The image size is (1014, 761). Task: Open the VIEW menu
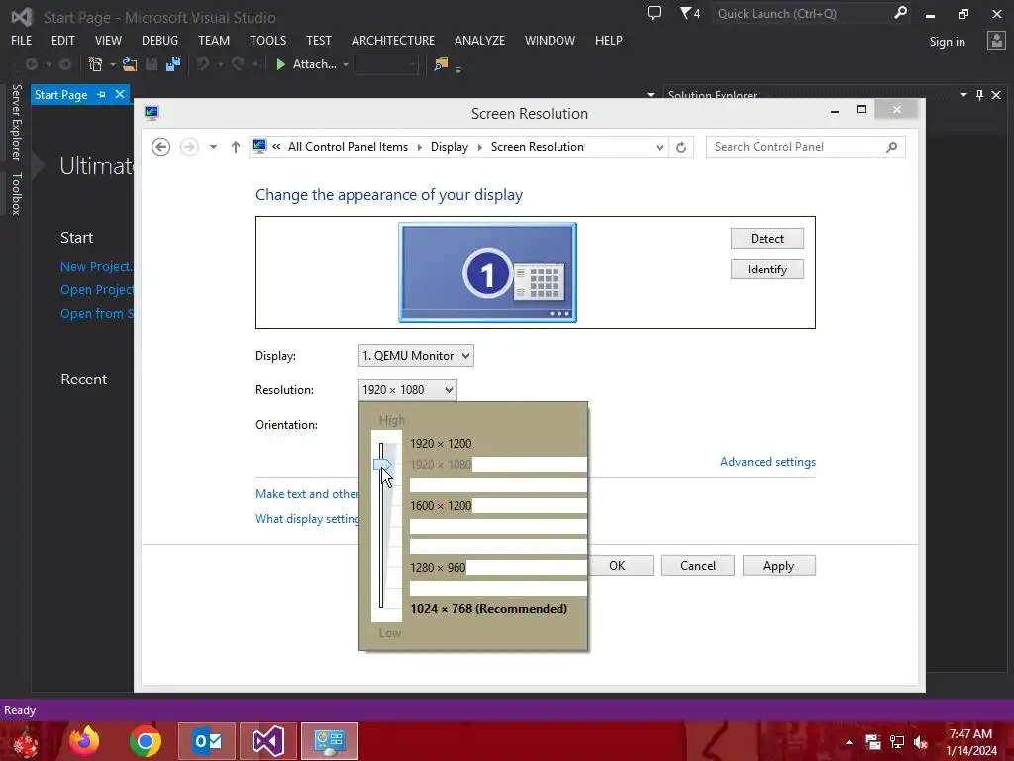coord(108,40)
